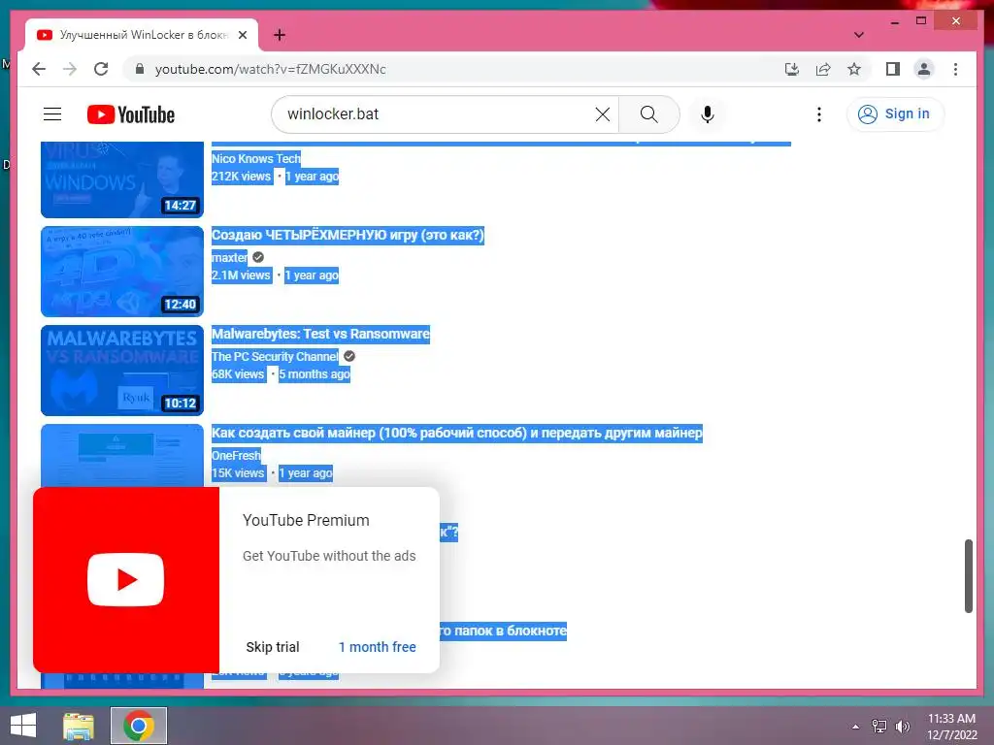Click the Sign in button
Viewport: 994px width, 745px height.
(x=894, y=114)
